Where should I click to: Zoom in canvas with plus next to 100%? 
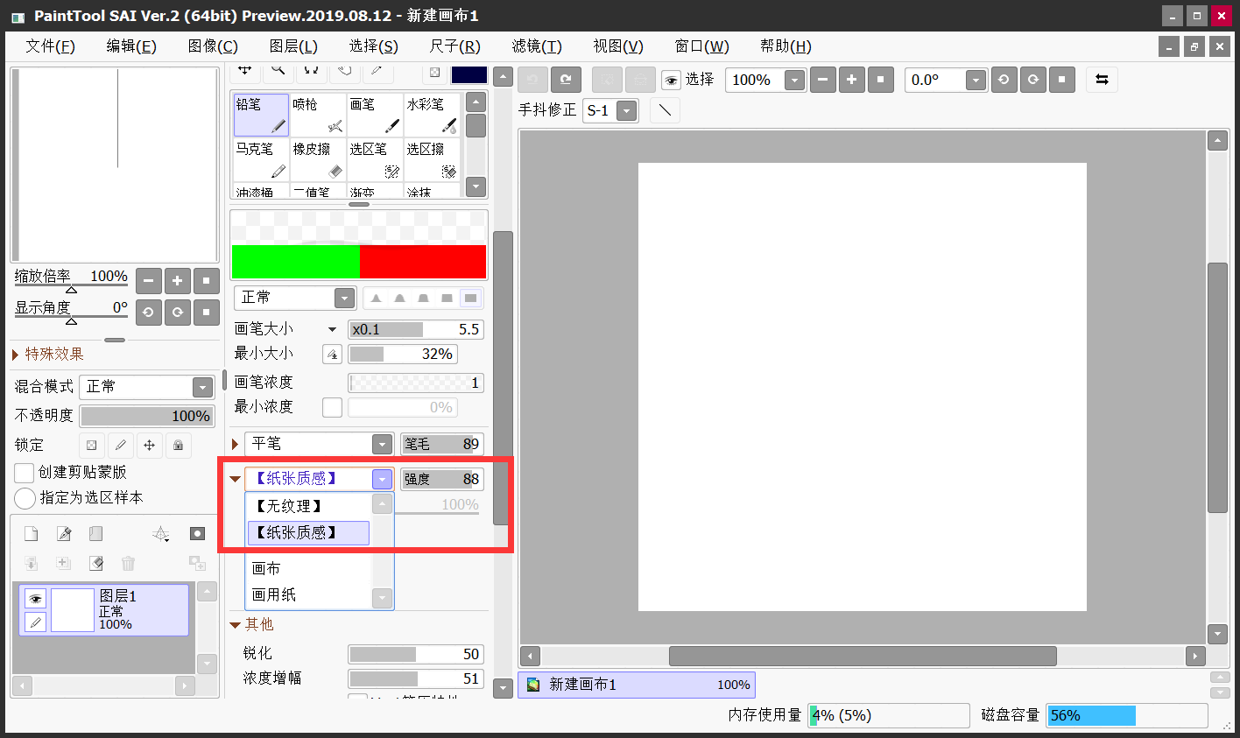tap(851, 80)
